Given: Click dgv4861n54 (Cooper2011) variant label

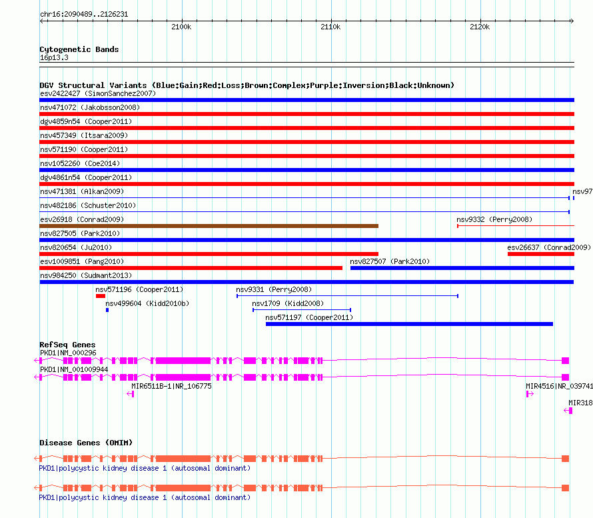Looking at the screenshot, I should pos(86,177).
